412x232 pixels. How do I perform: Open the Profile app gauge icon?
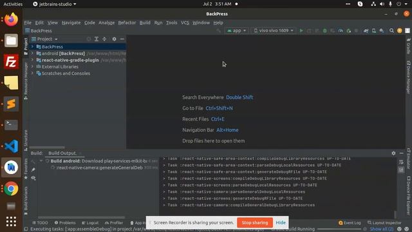click(x=341, y=31)
